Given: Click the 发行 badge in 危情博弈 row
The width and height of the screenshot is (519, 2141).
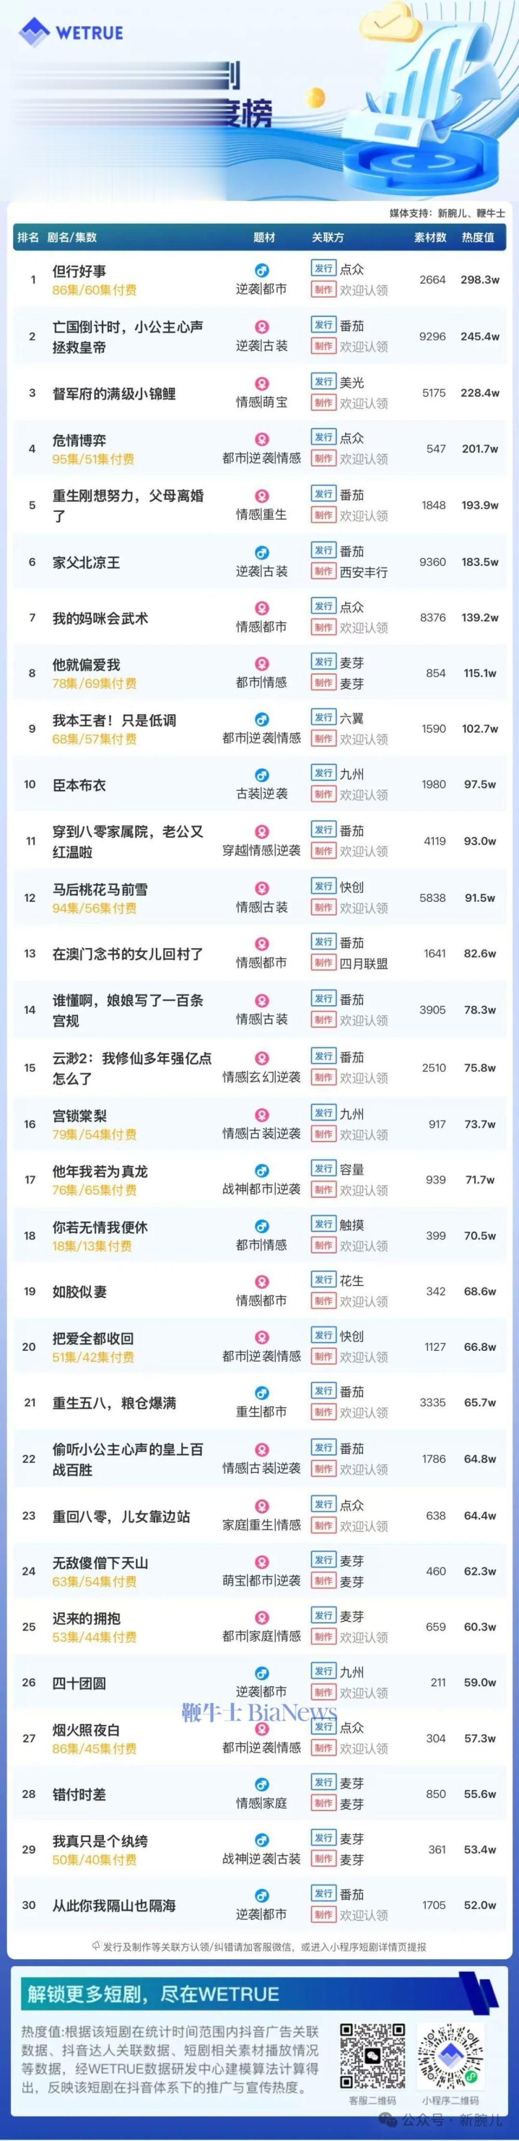Looking at the screenshot, I should coord(324,437).
